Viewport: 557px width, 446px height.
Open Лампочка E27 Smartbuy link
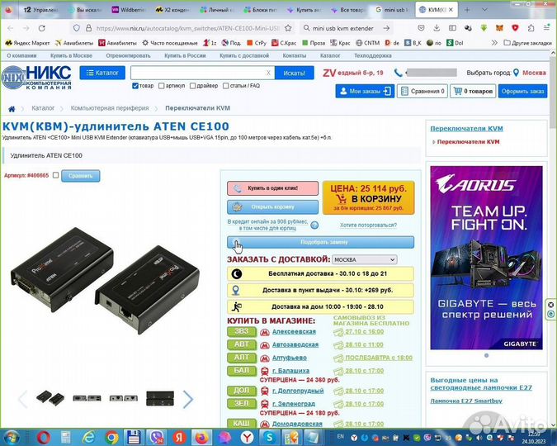click(466, 401)
